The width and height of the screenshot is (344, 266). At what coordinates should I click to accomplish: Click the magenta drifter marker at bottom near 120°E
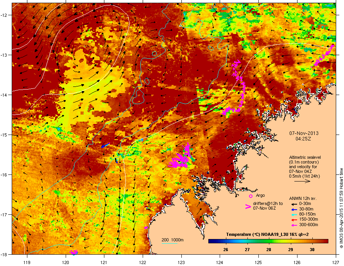(74, 252)
